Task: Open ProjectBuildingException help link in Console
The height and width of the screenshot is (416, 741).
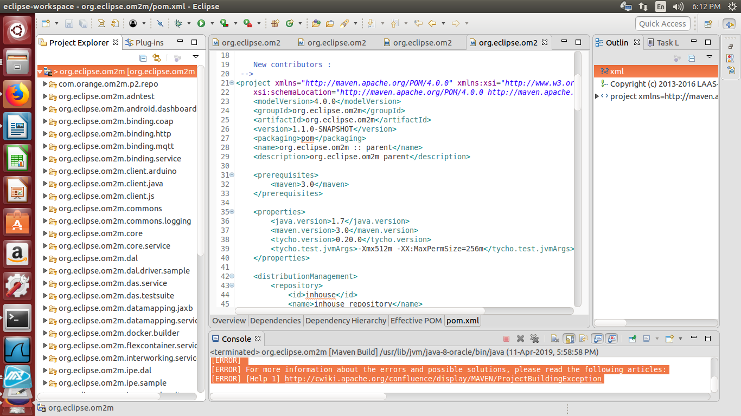Action: coord(443,379)
